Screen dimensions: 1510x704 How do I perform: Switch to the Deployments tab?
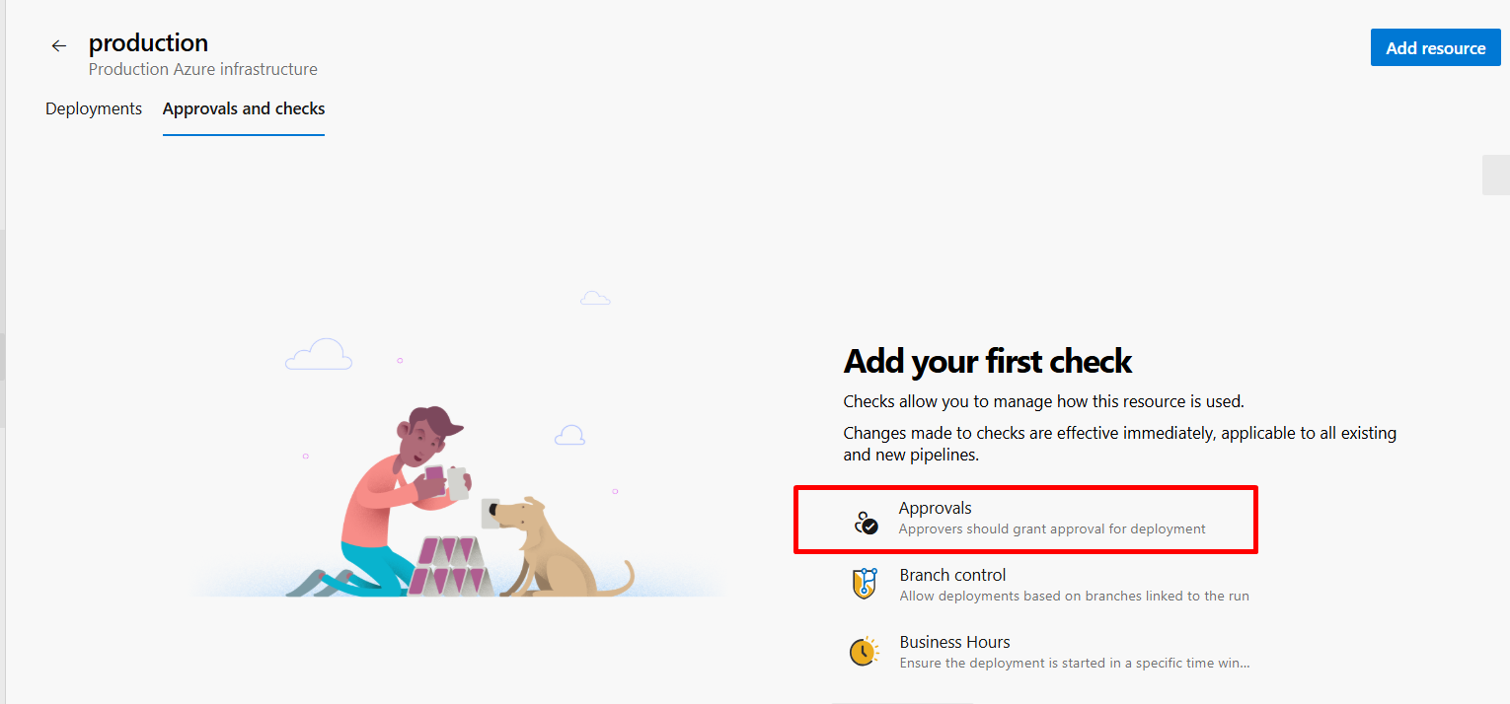(x=94, y=108)
